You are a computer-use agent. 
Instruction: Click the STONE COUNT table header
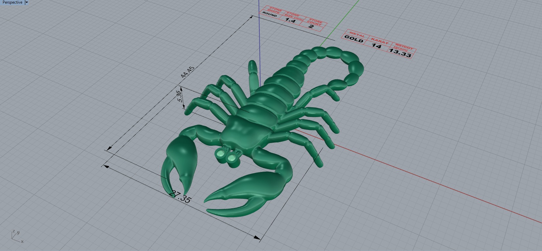(x=315, y=22)
